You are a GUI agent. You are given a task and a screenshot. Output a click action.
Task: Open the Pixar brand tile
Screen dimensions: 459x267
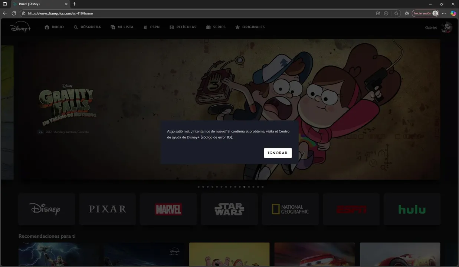(x=107, y=209)
